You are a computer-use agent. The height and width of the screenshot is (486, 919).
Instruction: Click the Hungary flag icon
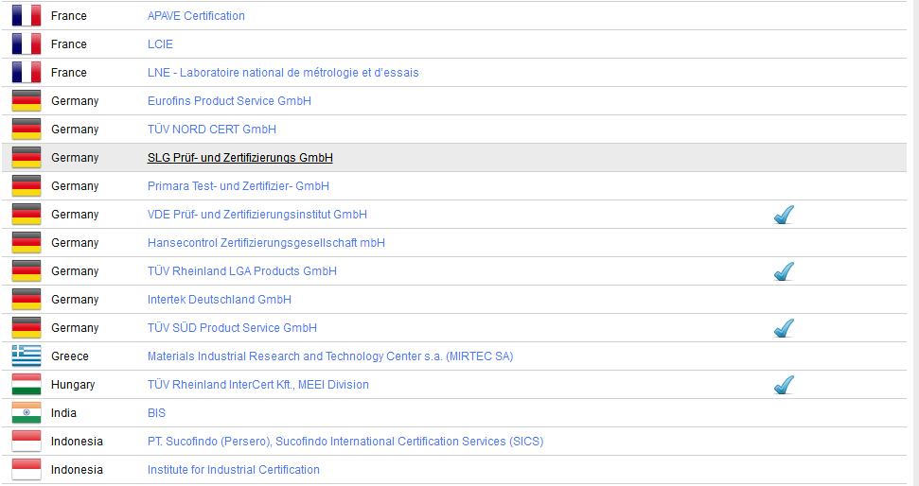[26, 385]
